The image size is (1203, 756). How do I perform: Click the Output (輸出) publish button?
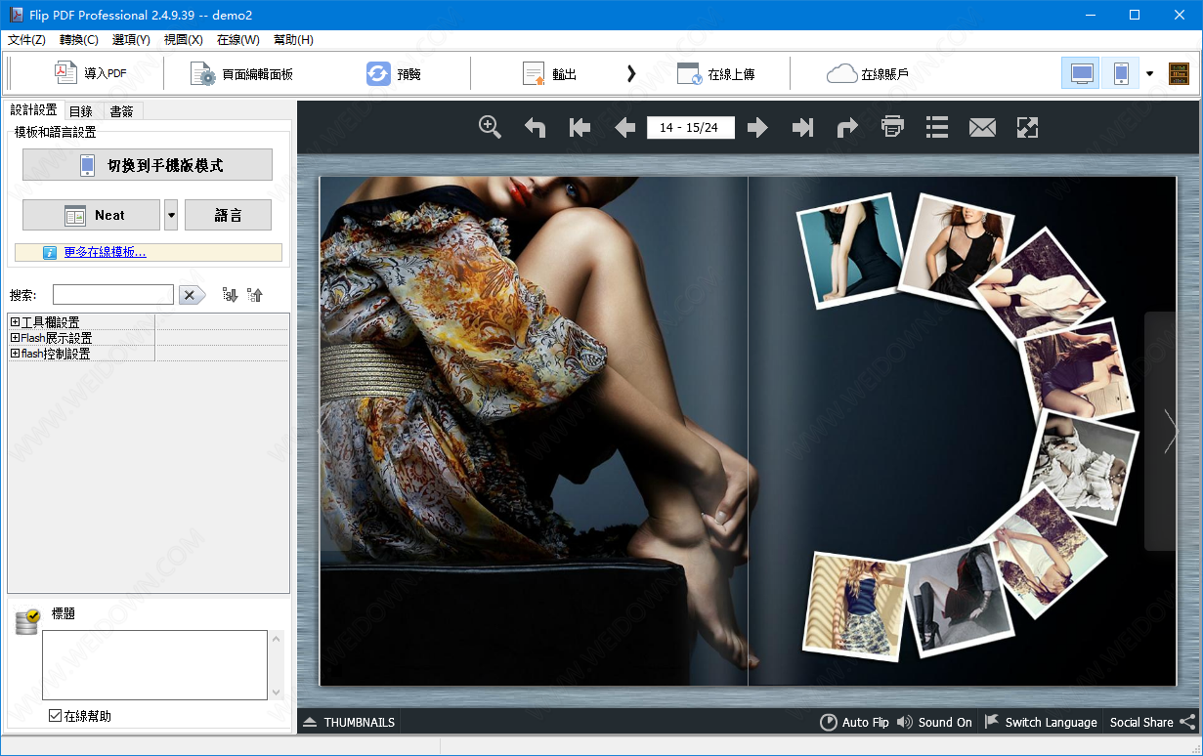pos(549,73)
